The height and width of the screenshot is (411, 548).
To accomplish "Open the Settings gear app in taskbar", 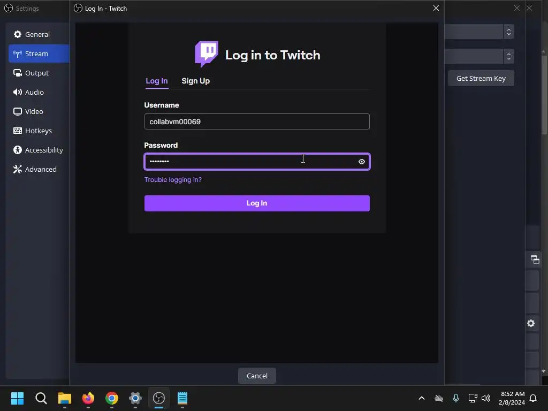I will tap(135, 398).
